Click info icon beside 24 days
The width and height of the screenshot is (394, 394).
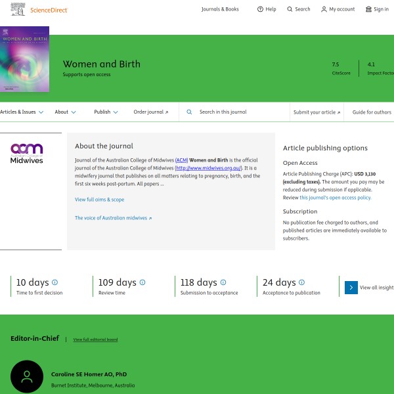pos(302,282)
